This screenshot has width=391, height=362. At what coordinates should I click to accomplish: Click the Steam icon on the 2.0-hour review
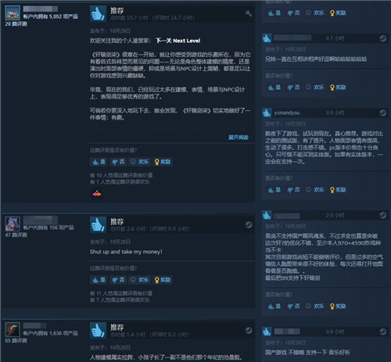tap(382, 215)
